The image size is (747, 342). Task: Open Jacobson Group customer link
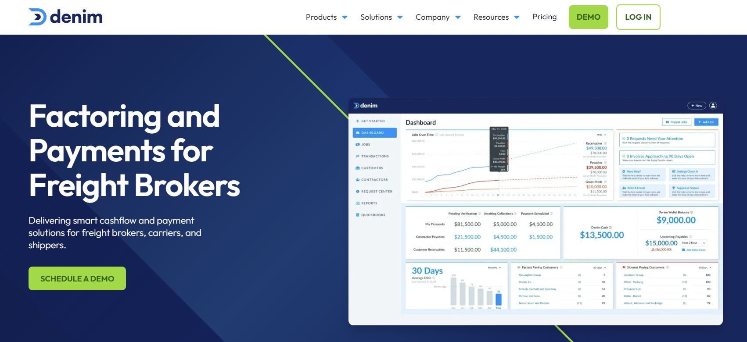[x=633, y=275]
